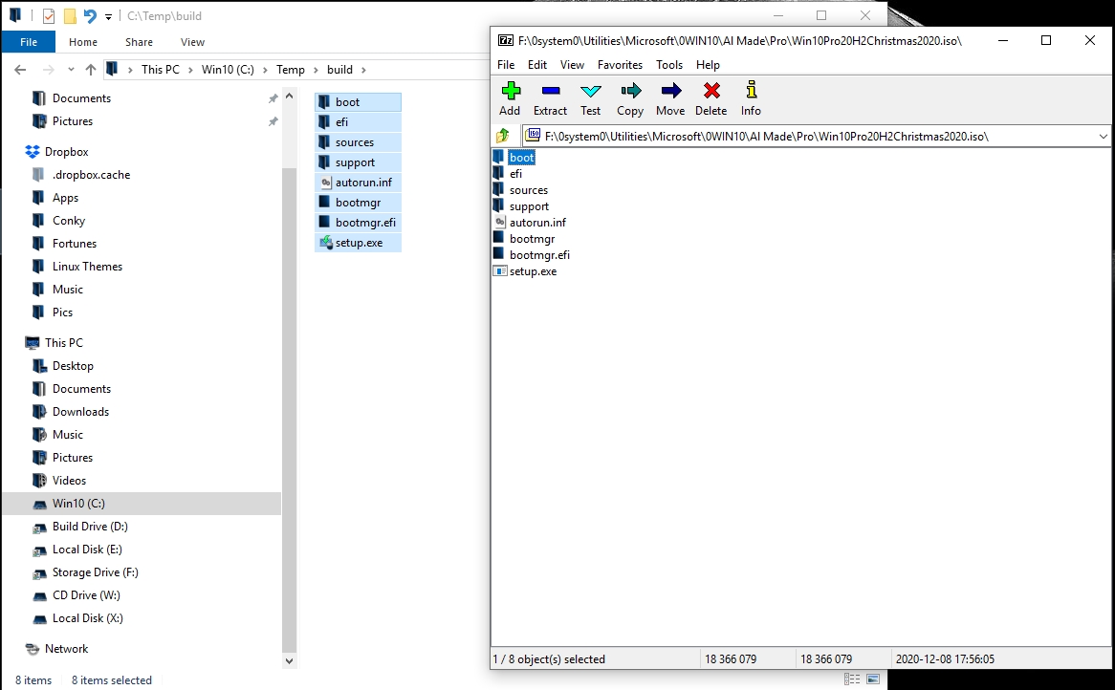The width and height of the screenshot is (1115, 690).
Task: Run Test from the 7-Zip toolbar
Action: (x=590, y=98)
